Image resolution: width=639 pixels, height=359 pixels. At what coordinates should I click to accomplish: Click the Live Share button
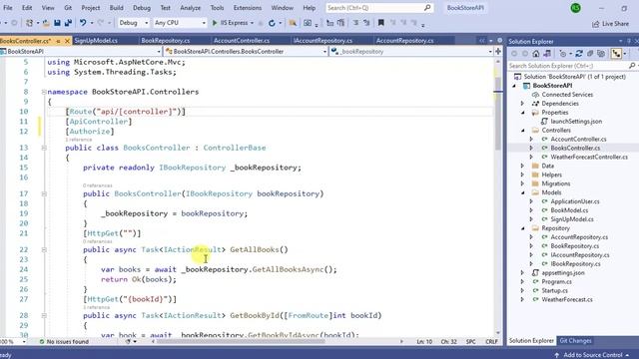click(x=610, y=24)
